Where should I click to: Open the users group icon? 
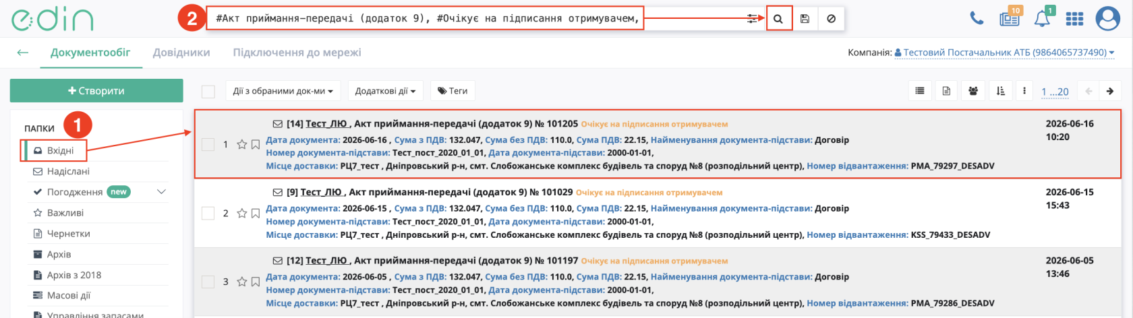[973, 91]
